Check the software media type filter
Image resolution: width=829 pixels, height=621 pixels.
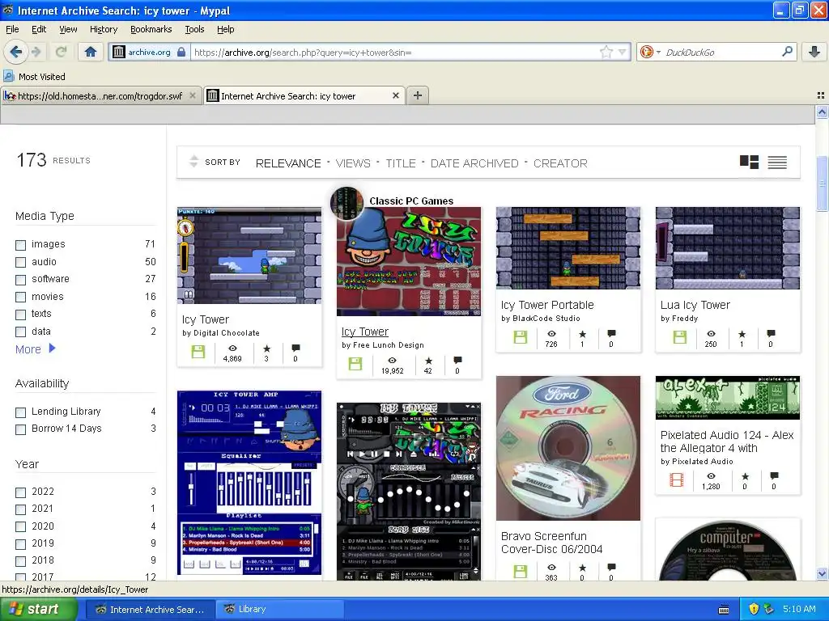click(20, 280)
